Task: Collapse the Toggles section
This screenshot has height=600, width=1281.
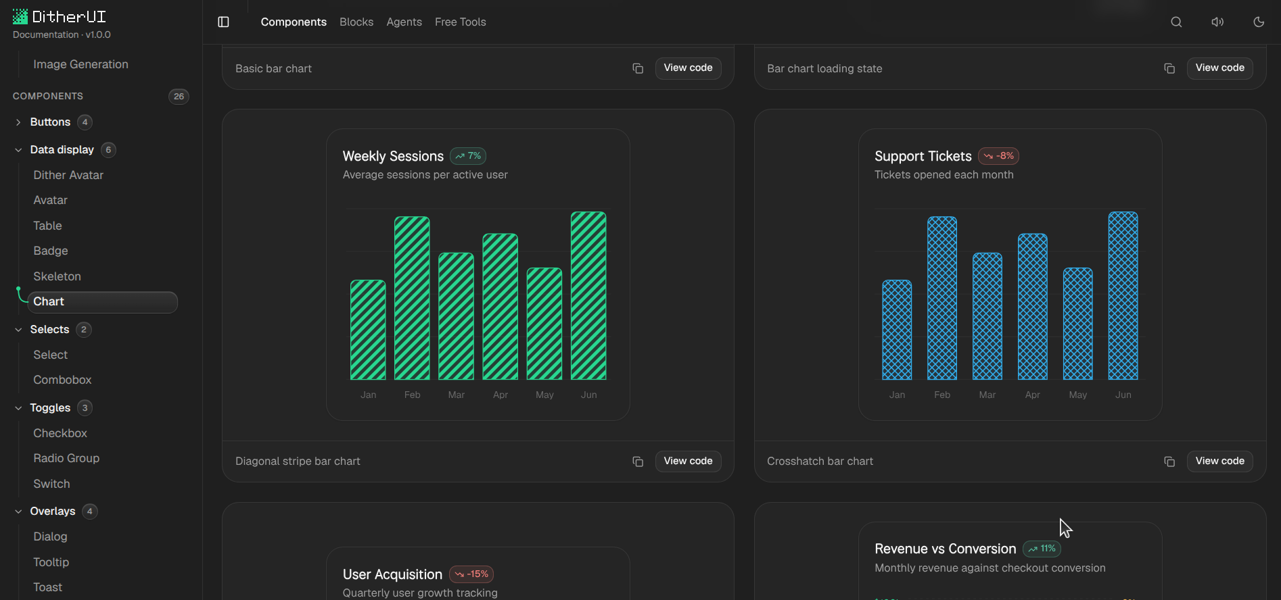Action: [x=18, y=408]
